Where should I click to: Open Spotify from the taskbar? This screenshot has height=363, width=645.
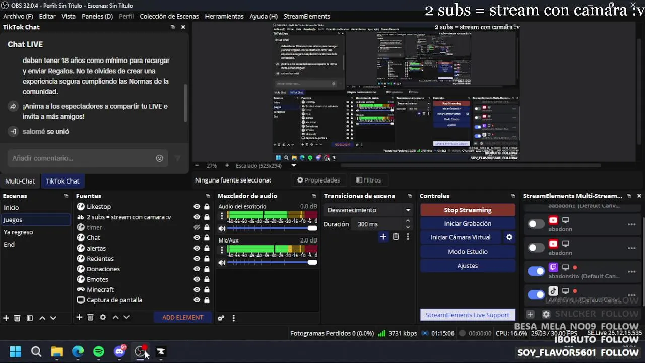pyautogui.click(x=99, y=351)
